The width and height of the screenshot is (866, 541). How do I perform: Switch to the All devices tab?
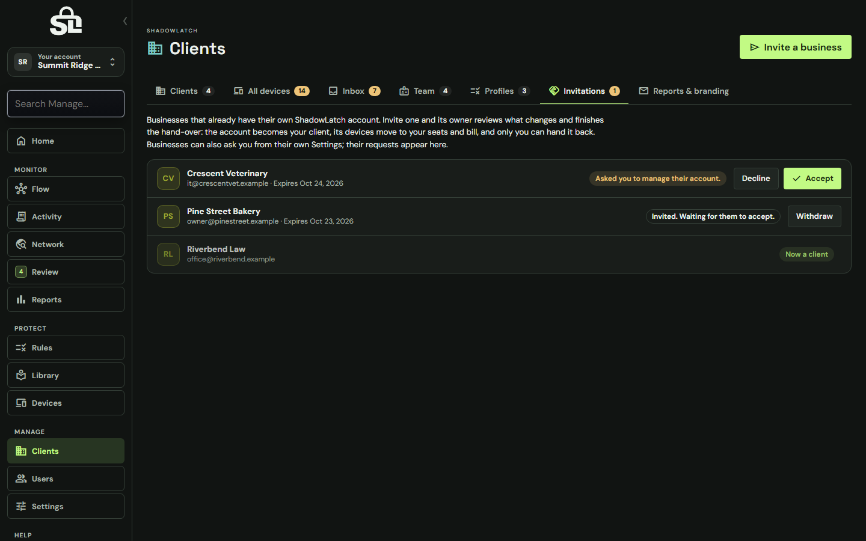point(271,91)
